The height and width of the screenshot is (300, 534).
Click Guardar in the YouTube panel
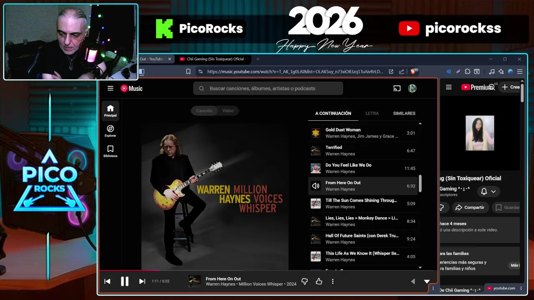point(506,207)
